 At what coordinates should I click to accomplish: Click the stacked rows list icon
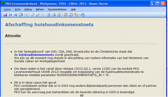54,15
